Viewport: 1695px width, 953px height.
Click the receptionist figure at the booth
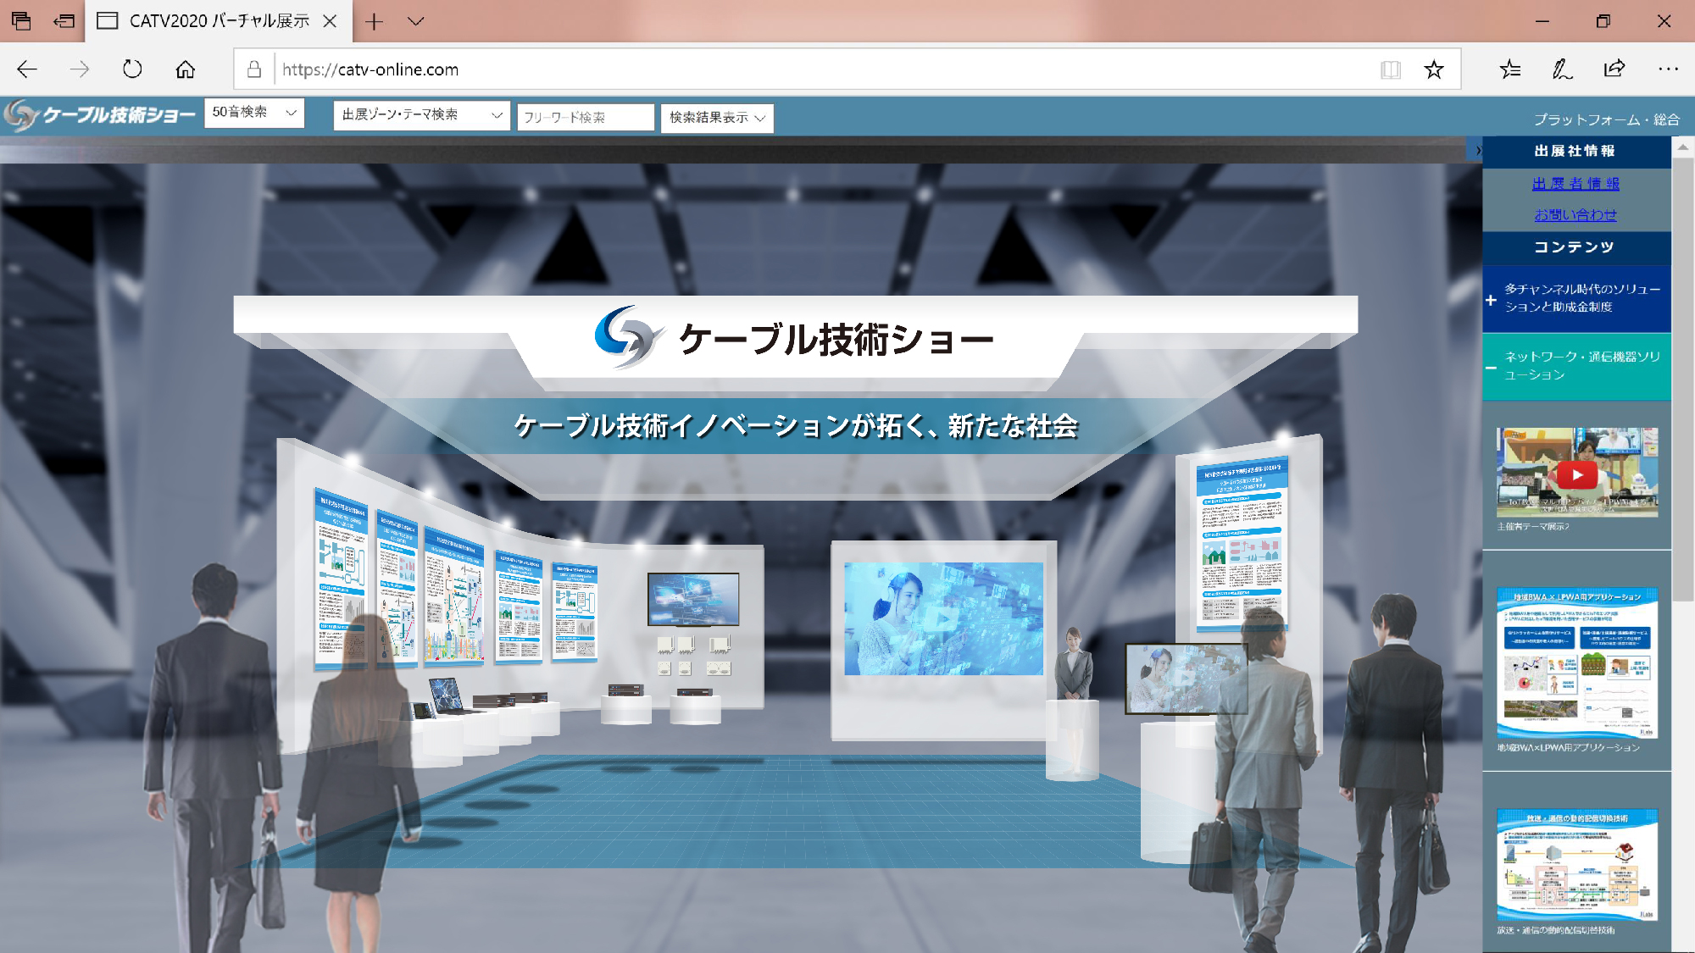point(1074,664)
